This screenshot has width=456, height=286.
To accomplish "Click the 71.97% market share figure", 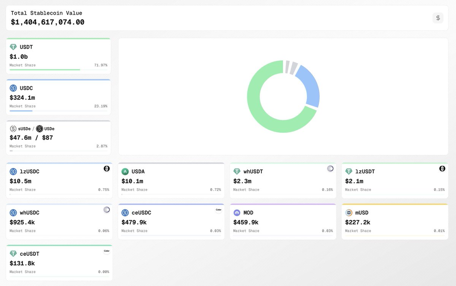I will [101, 65].
